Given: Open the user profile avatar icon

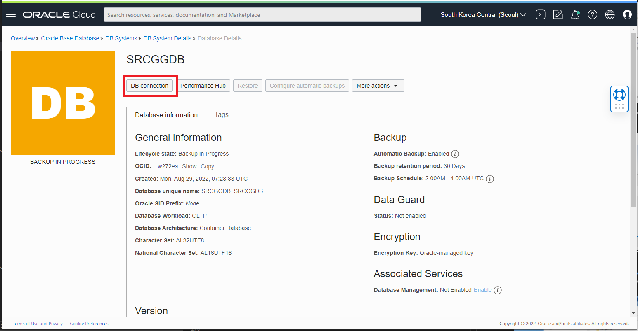Looking at the screenshot, I should tap(627, 15).
